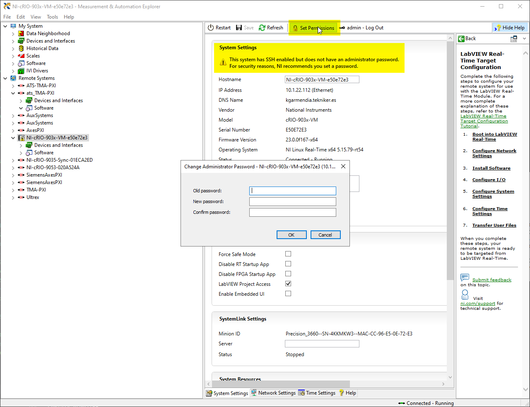Viewport: 530px width, 407px height.
Task: Uncheck LabVIEW Project Access checkbox
Action: point(288,284)
